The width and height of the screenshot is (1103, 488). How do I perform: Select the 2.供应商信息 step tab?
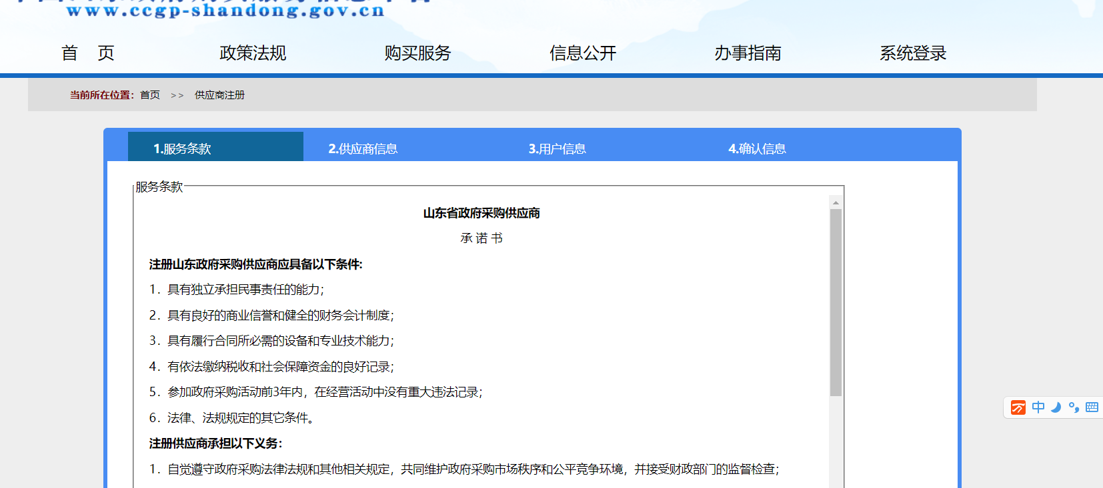[x=363, y=149]
